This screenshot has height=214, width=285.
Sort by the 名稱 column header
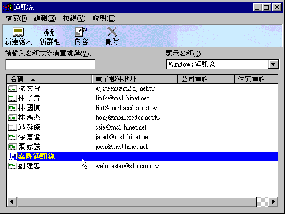[x=50, y=79]
